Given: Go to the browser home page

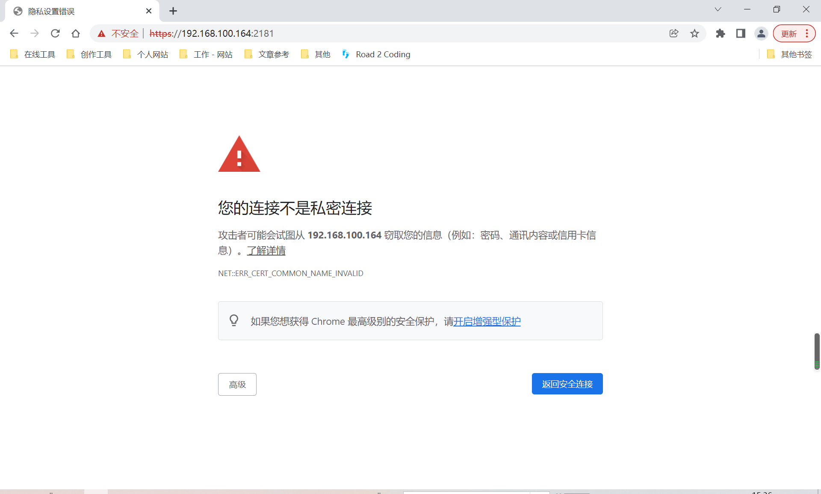Looking at the screenshot, I should click(x=76, y=33).
